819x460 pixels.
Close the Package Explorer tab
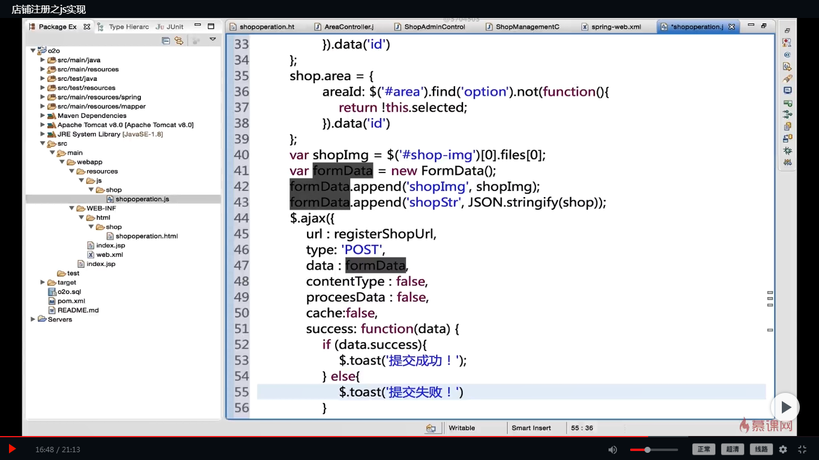click(x=87, y=27)
